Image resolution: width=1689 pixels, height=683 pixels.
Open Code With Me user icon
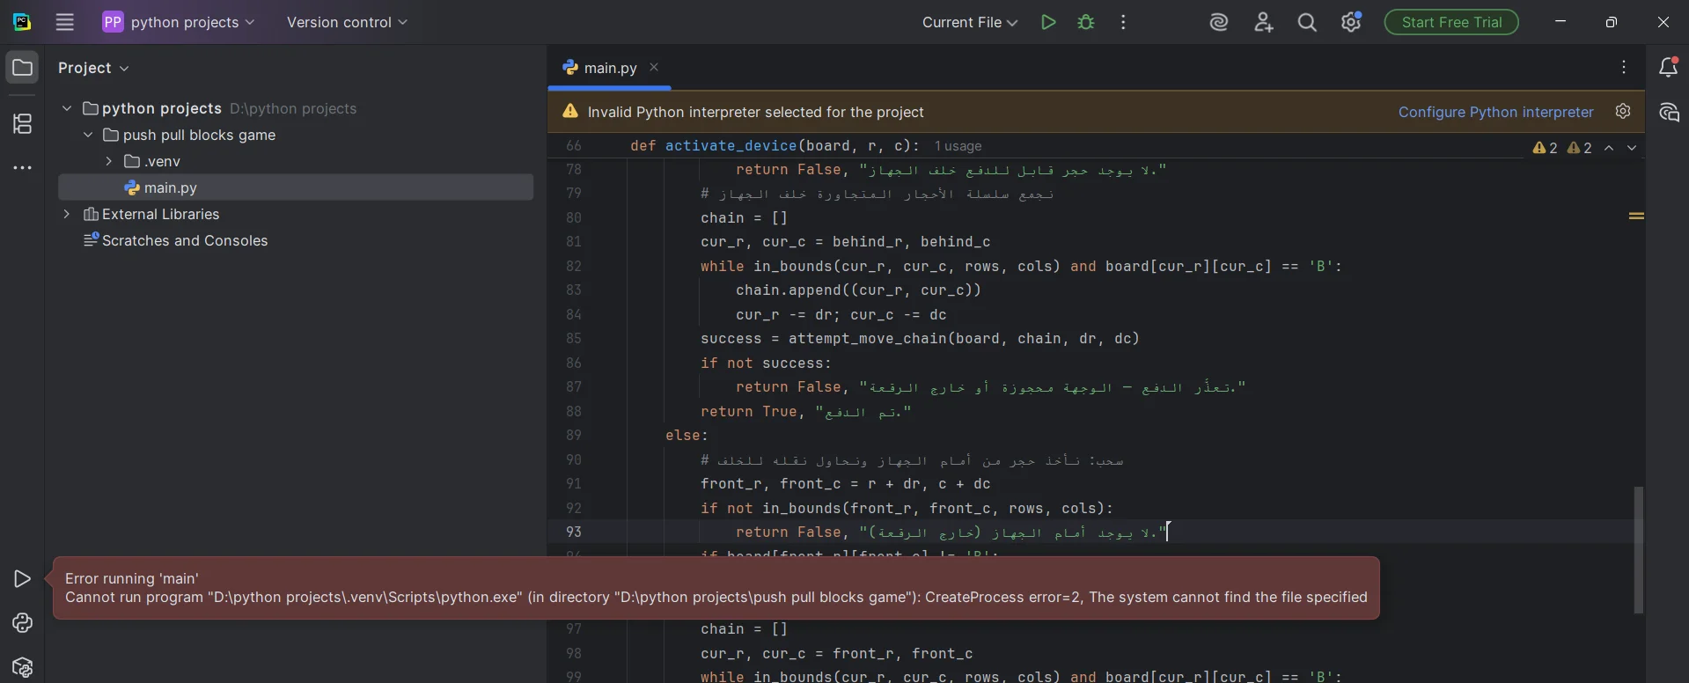(x=1264, y=22)
